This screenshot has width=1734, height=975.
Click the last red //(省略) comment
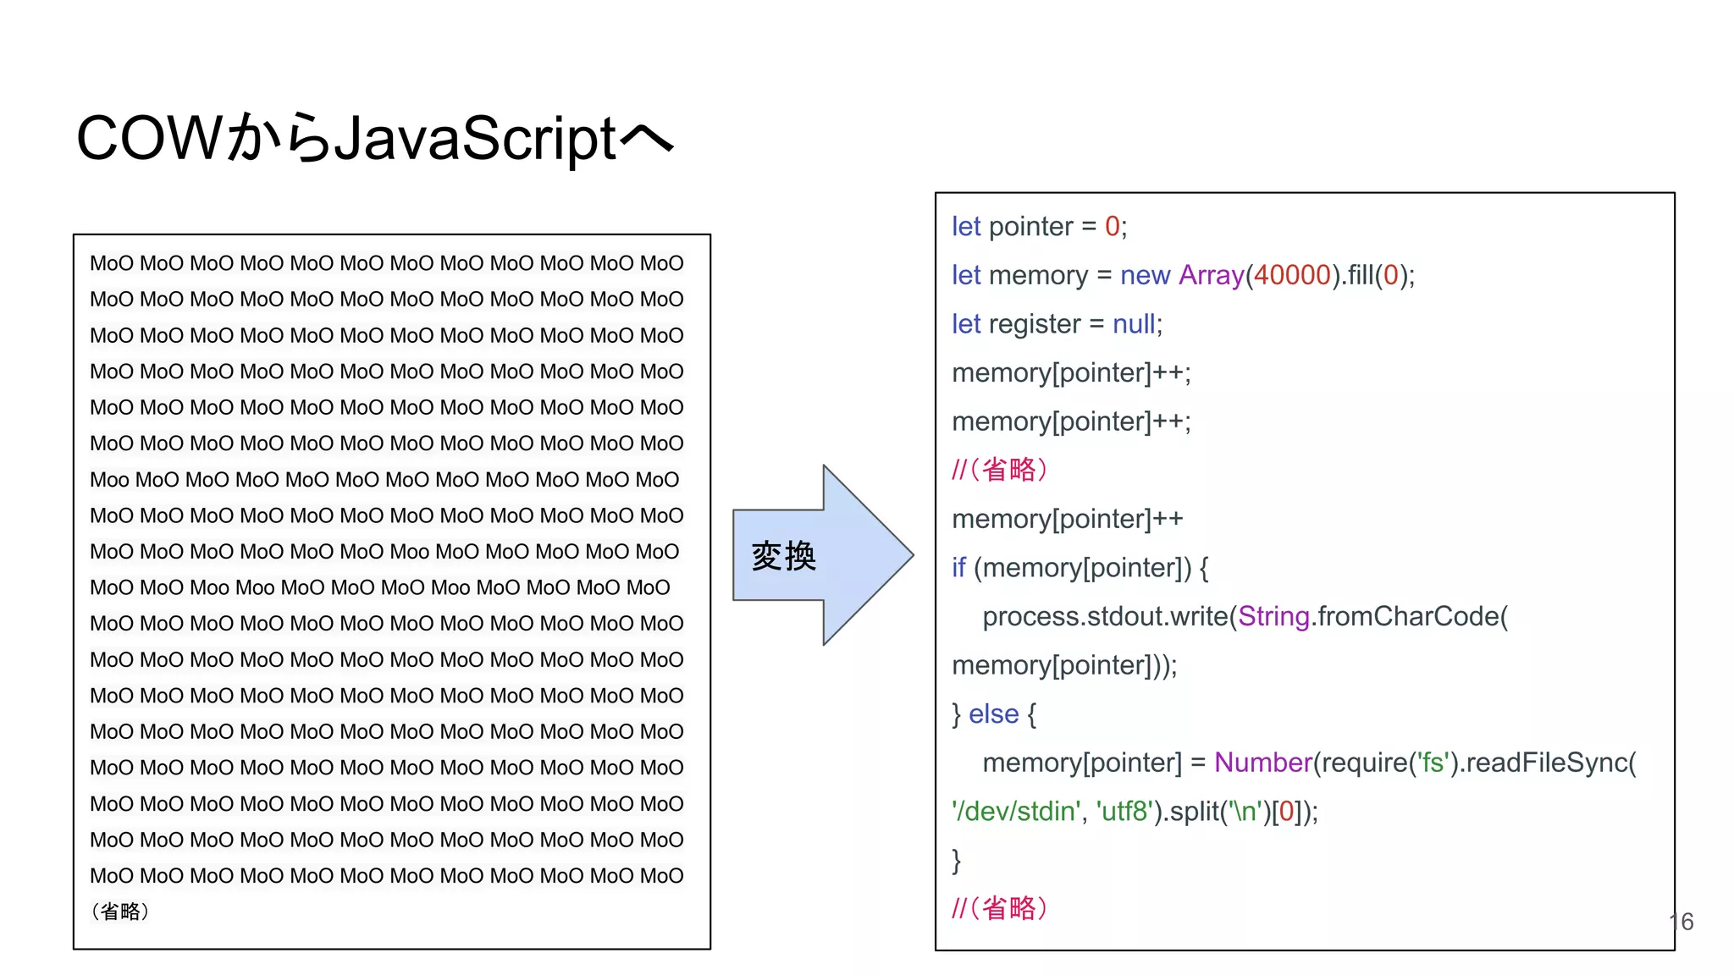click(x=999, y=908)
